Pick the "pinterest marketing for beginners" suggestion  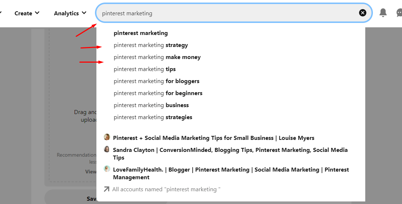coord(158,93)
